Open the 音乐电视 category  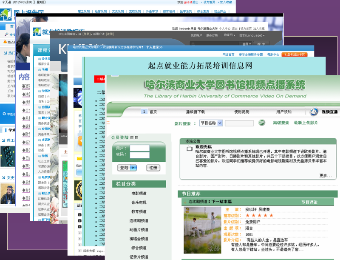[x=139, y=203]
